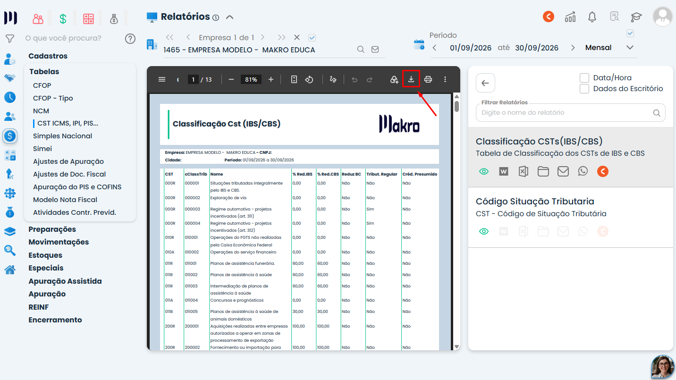Download the PDF report
The width and height of the screenshot is (676, 380).
pyautogui.click(x=411, y=79)
